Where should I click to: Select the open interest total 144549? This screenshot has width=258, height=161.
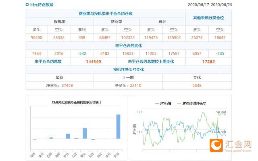click(x=93, y=62)
